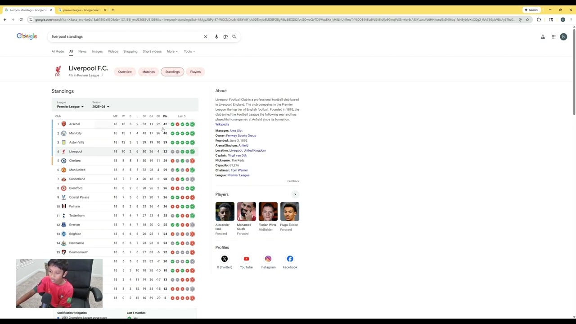
Task: Go back in browser history
Action: point(5,20)
